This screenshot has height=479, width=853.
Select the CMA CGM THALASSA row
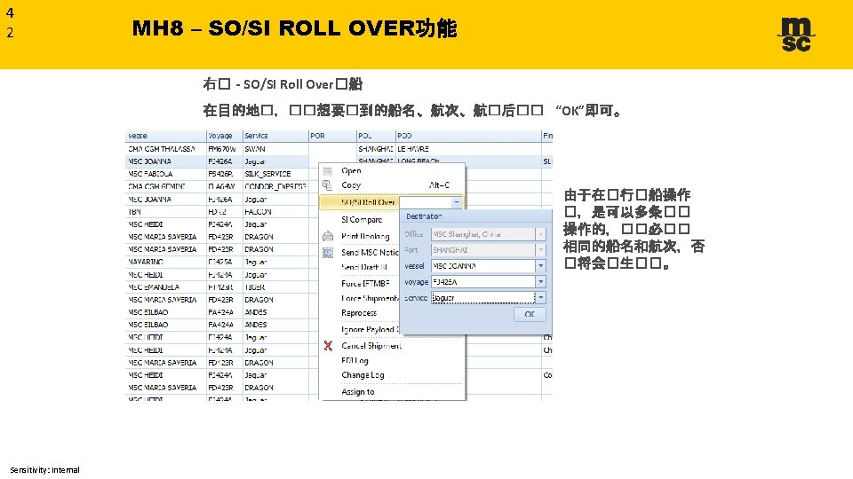(x=339, y=149)
